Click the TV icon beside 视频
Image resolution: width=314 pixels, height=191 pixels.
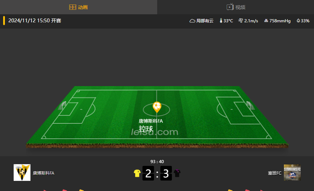point(230,7)
